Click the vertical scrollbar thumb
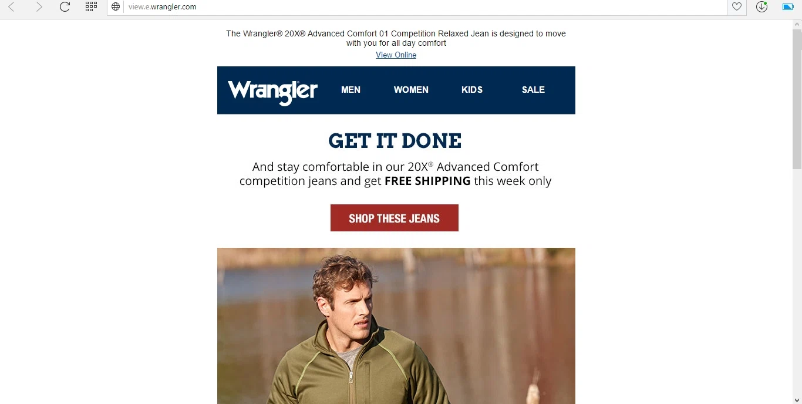The height and width of the screenshot is (404, 802). pos(797,99)
